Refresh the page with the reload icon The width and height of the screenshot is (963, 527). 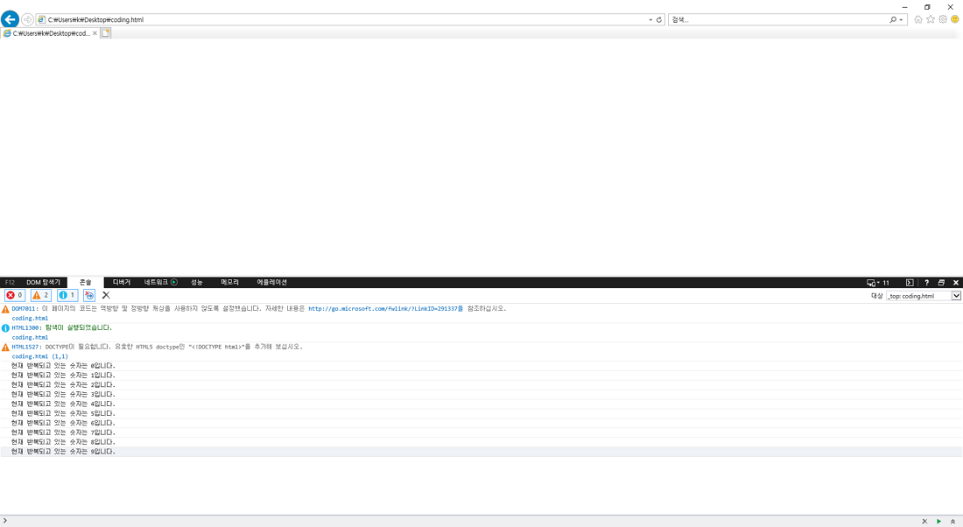[659, 19]
